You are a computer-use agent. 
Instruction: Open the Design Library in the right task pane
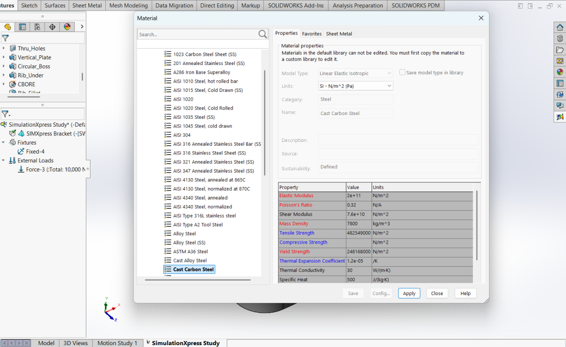(560, 39)
